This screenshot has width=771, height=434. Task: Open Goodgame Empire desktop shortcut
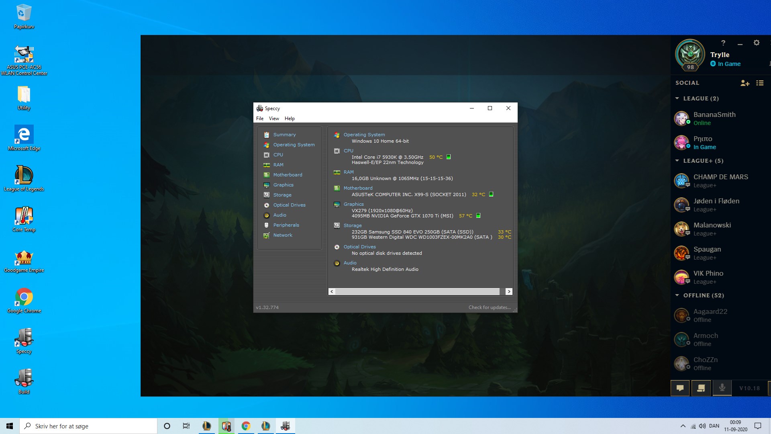coord(24,261)
